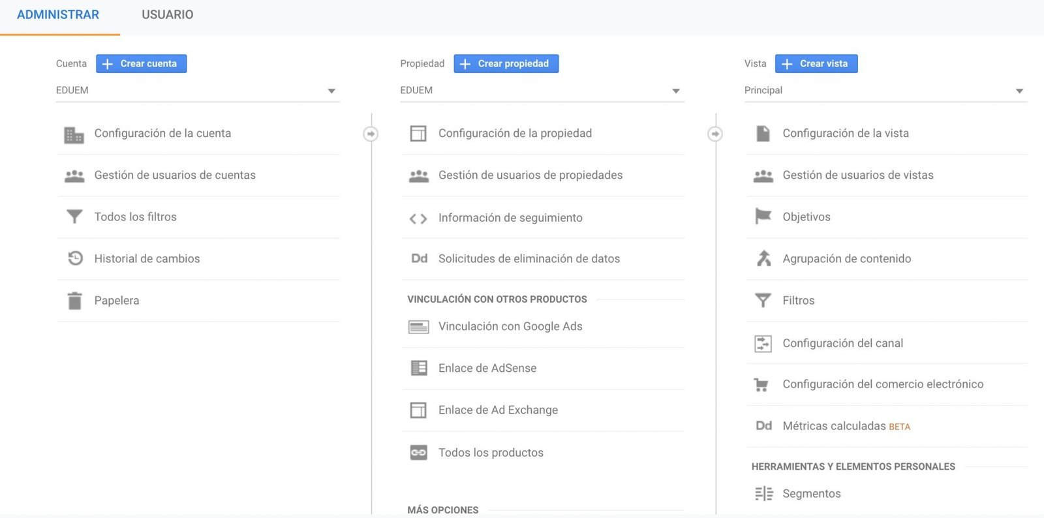Click the flag icon next to Objetivos

tap(763, 216)
